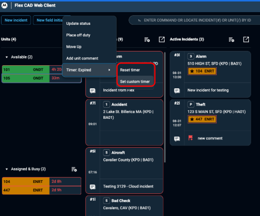Click the red flag icon beside new comment

point(190,138)
